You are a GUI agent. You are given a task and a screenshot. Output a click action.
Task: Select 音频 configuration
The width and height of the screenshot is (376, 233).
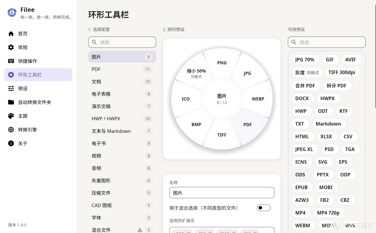click(122, 168)
